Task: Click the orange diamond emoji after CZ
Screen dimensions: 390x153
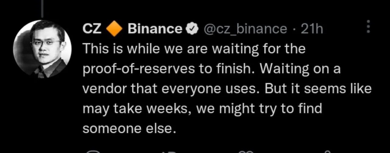Action: point(115,29)
